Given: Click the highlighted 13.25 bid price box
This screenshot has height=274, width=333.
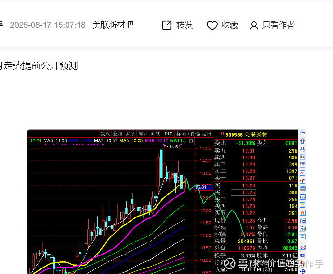Looking at the screenshot, I should tap(243, 192).
